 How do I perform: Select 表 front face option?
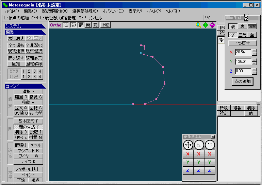(x=233, y=26)
